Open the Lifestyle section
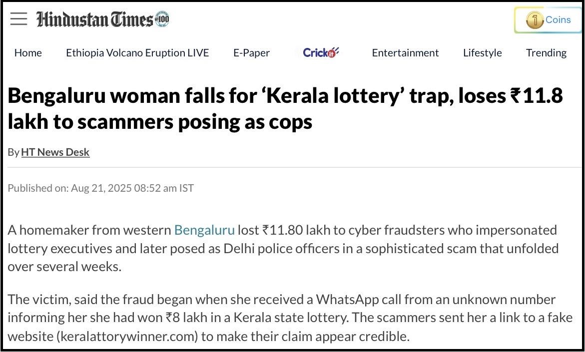The height and width of the screenshot is (352, 585). (482, 53)
